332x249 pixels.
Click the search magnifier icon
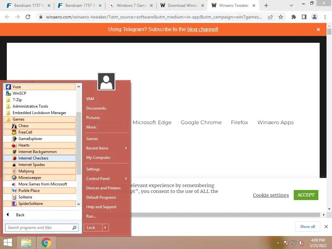(x=74, y=228)
